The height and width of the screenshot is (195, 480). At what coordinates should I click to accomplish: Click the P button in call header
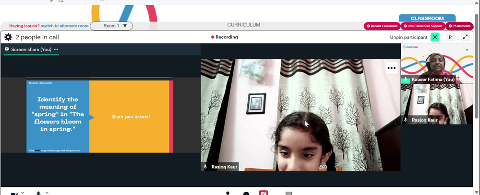coord(450,37)
